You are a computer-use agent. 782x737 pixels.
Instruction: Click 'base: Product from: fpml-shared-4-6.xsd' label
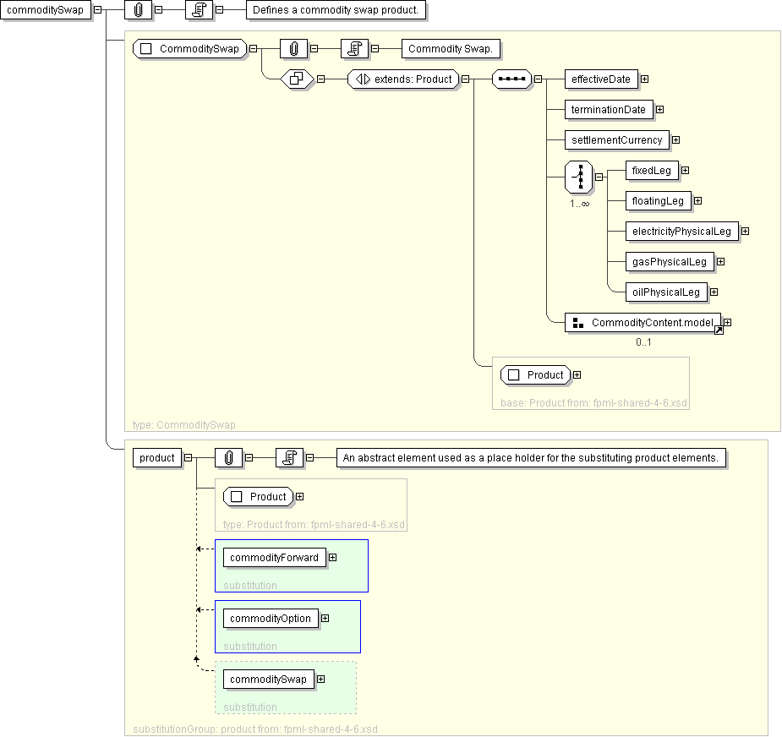click(593, 403)
